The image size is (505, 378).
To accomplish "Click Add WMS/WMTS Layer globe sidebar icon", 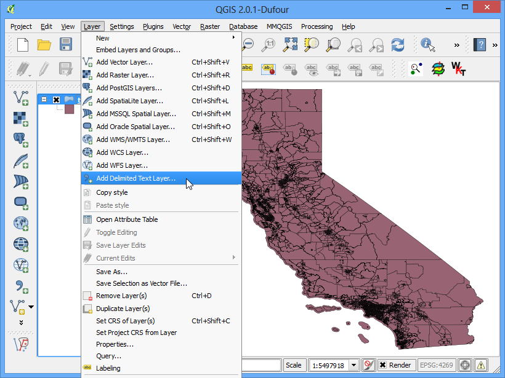I will 21,223.
